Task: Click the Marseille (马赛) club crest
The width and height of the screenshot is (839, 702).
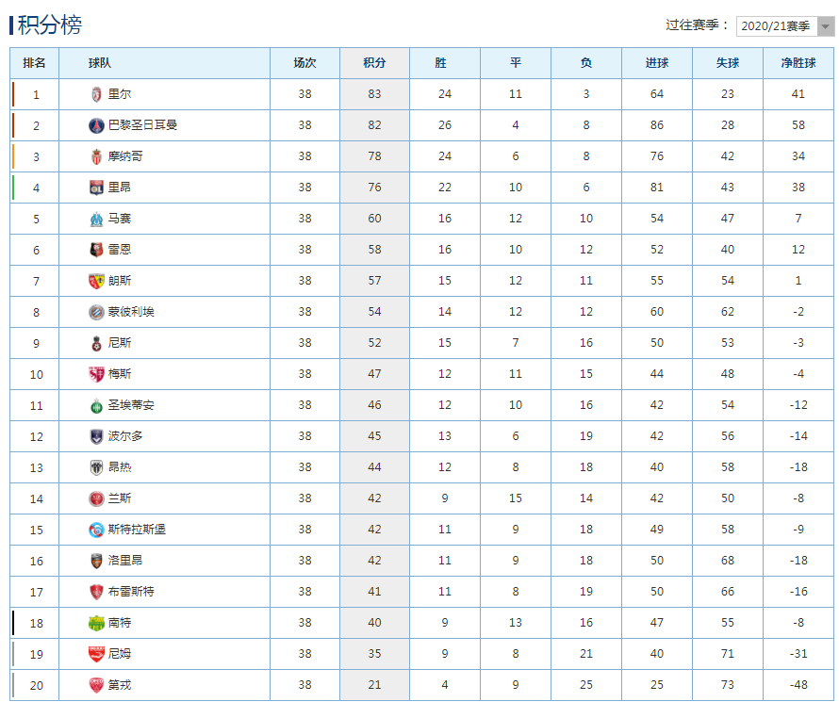Action: [95, 219]
